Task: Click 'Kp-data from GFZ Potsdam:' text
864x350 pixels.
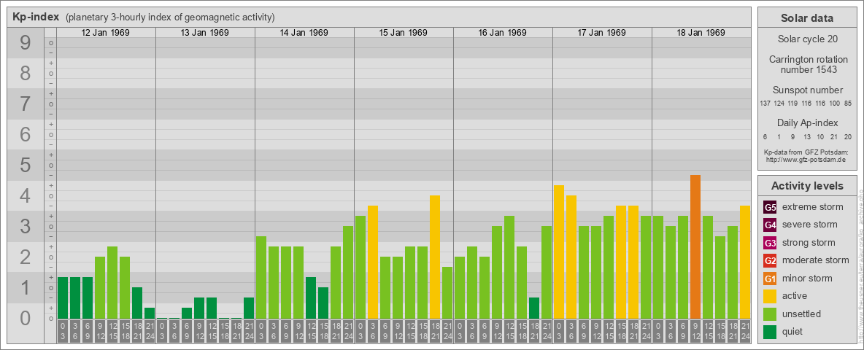Action: [807, 152]
